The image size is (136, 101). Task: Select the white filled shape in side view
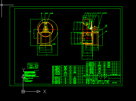91,28
